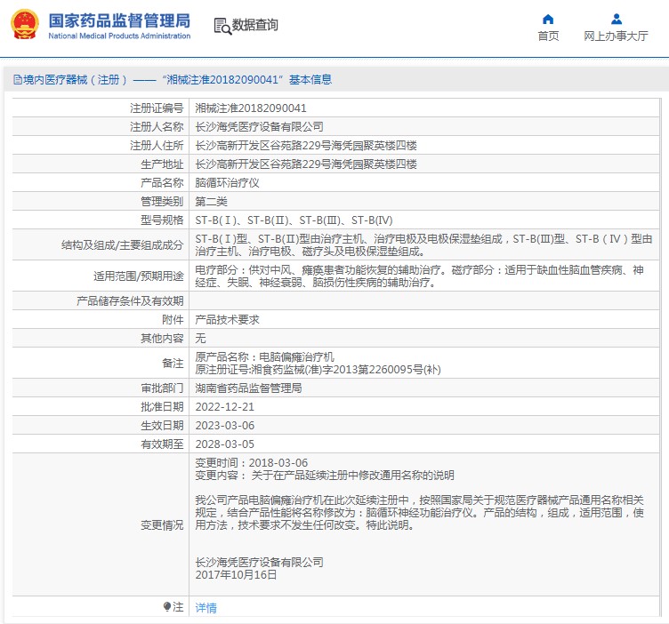Screen dimensions: 669x624
Task: Click the 注册人住所 address value
Action: 305,146
